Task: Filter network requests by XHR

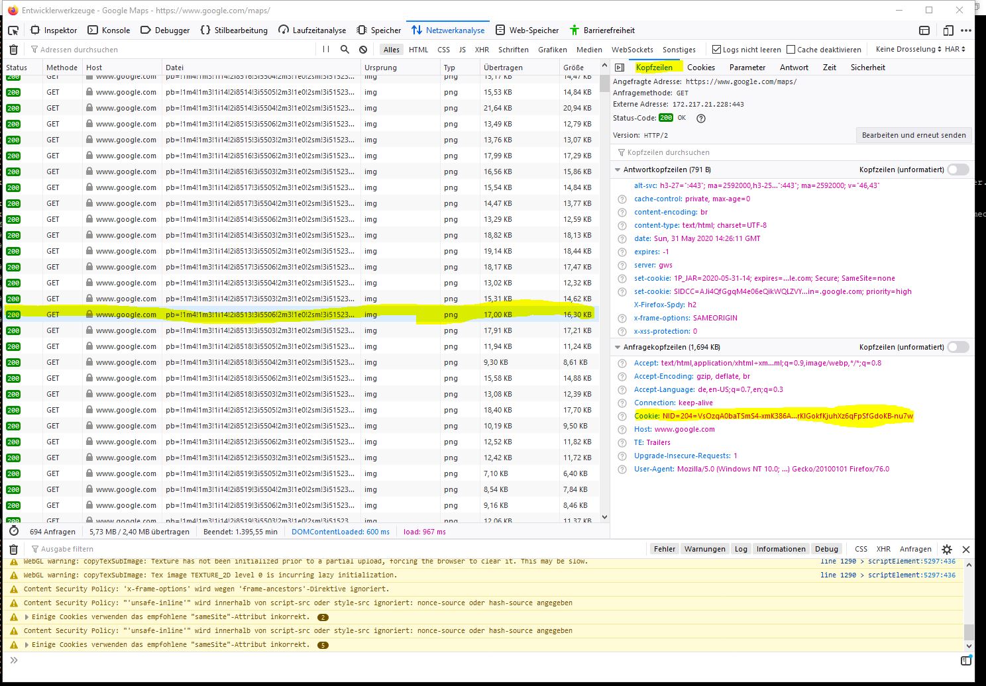Action: (x=482, y=50)
